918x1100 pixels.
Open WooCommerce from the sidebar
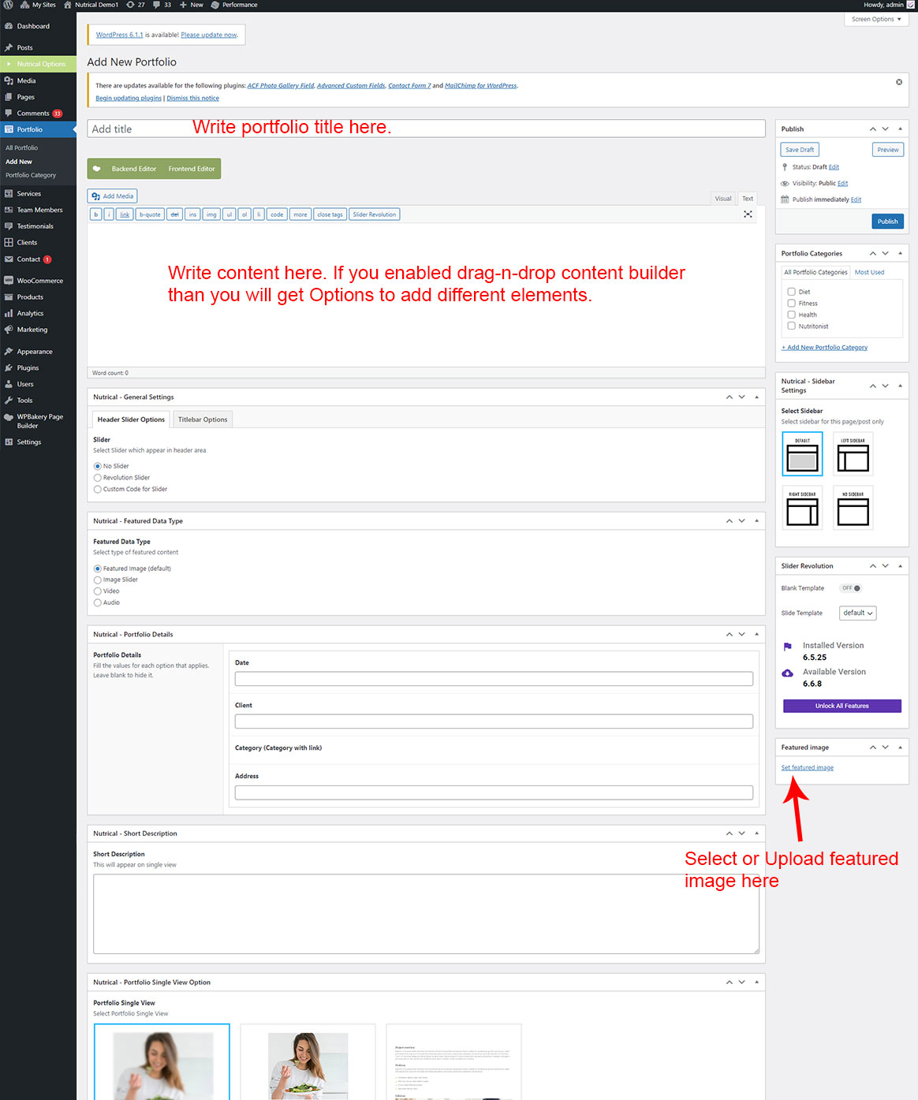pyautogui.click(x=39, y=281)
